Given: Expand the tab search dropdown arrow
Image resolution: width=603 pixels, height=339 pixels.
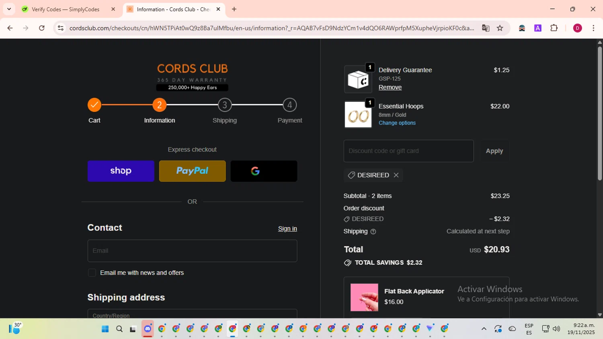Looking at the screenshot, I should (9, 9).
